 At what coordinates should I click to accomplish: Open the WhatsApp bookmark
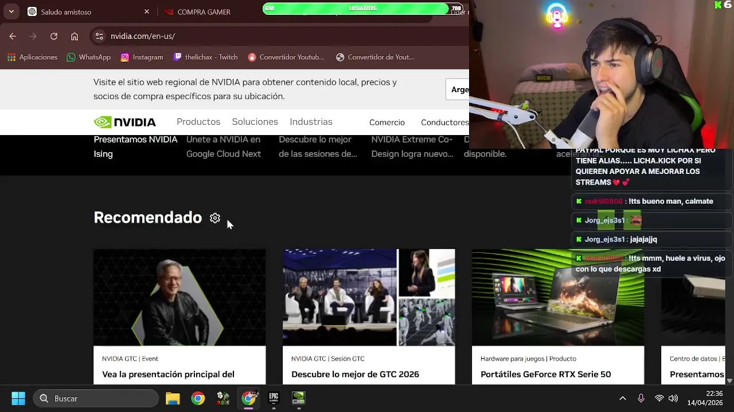click(89, 57)
